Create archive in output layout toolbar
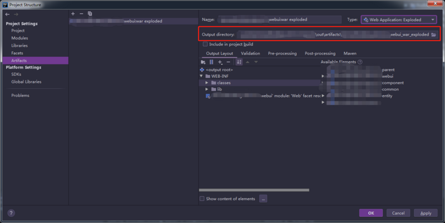Image resolution: width=445 pixels, height=223 pixels. 211,62
